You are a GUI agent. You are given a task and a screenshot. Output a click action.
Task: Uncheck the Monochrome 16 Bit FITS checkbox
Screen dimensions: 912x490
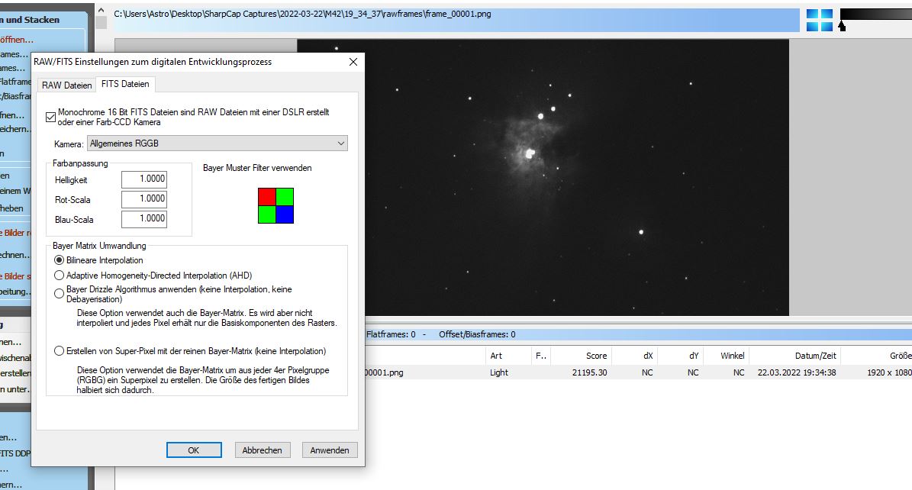point(50,117)
